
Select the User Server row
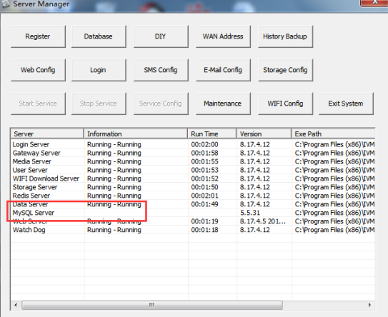coord(193,170)
